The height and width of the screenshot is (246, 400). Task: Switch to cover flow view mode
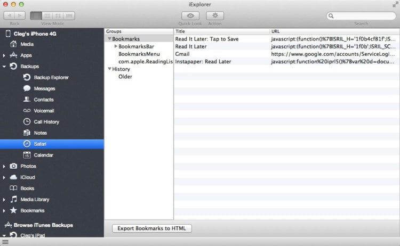point(69,15)
